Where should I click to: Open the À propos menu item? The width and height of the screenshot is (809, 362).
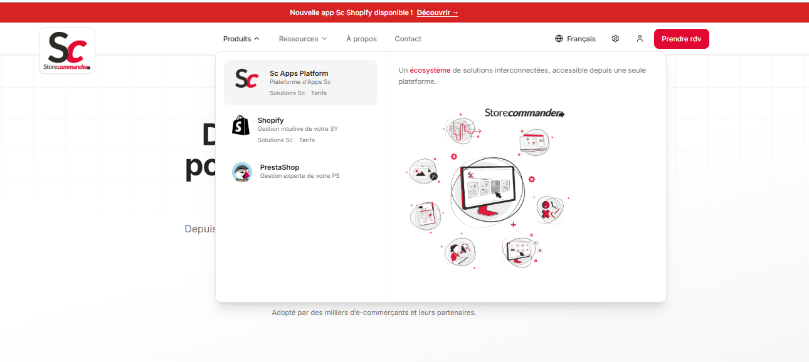tap(361, 39)
